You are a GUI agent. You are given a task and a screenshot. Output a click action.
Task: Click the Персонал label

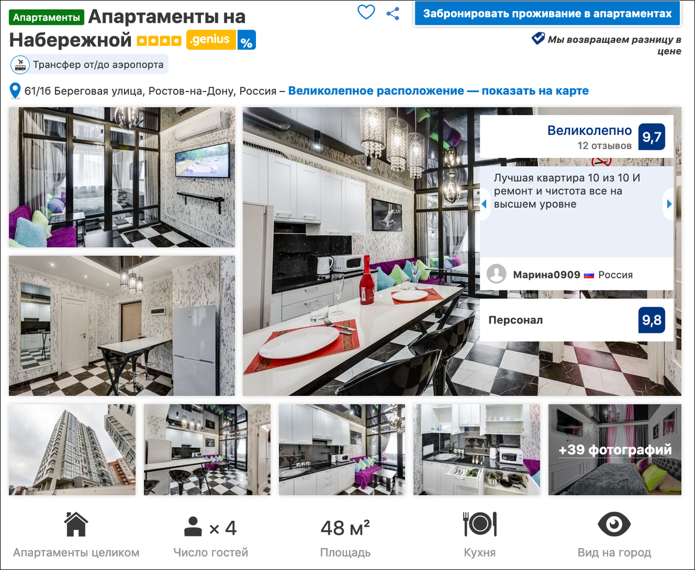[x=515, y=320]
